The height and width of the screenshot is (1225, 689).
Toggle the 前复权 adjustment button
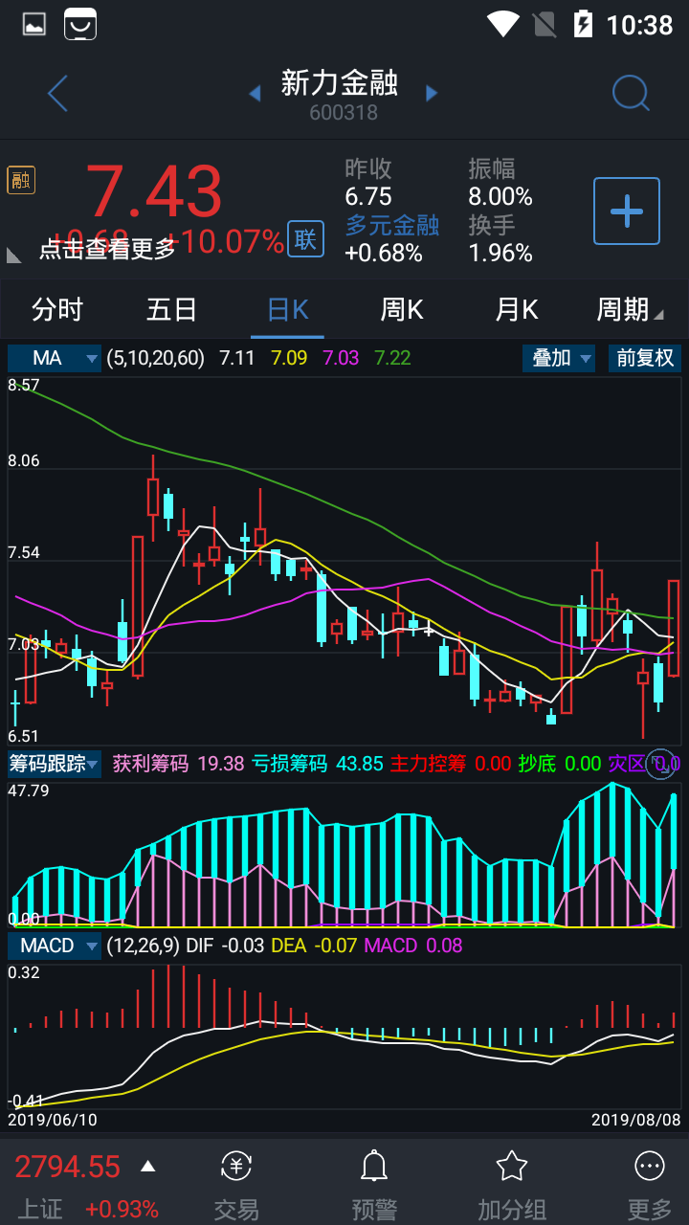(x=644, y=358)
